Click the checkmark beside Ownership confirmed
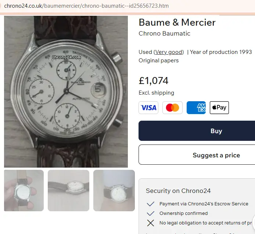 [x=150, y=213]
